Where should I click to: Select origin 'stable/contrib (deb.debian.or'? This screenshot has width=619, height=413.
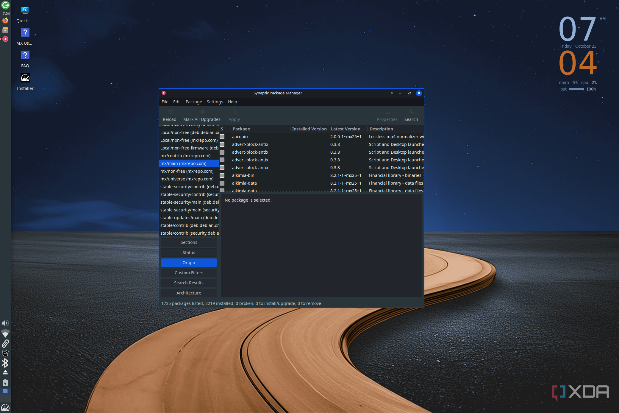(x=189, y=225)
